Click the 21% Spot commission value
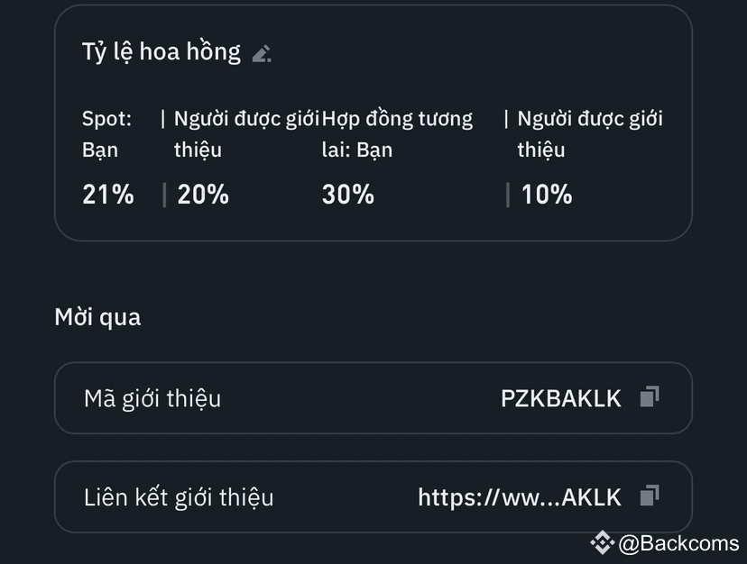Image resolution: width=747 pixels, height=564 pixels. point(108,195)
